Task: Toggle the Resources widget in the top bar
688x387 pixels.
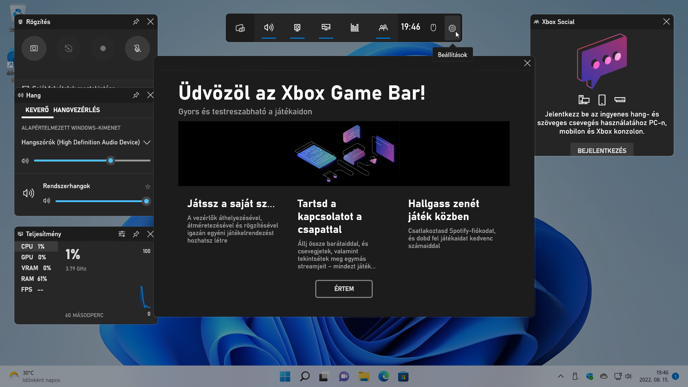Action: (x=355, y=28)
